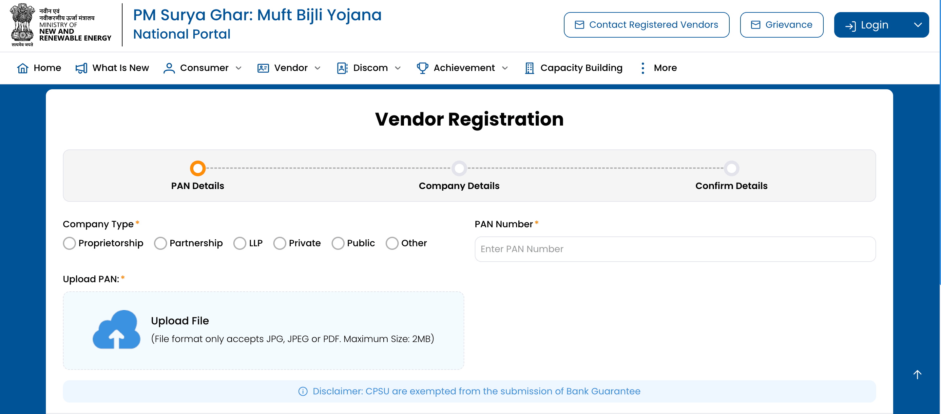Focus the Enter PAN Number field
The image size is (941, 414).
pyautogui.click(x=675, y=249)
